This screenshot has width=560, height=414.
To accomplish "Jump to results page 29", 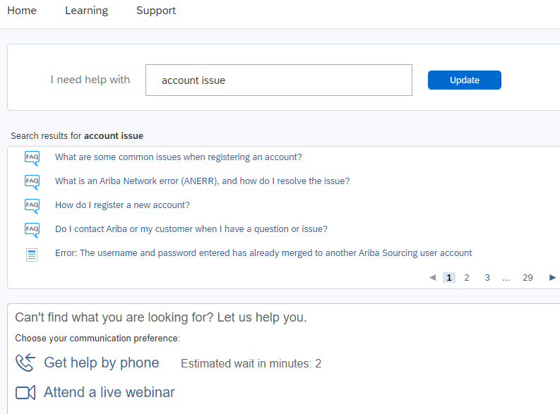I will coord(528,278).
